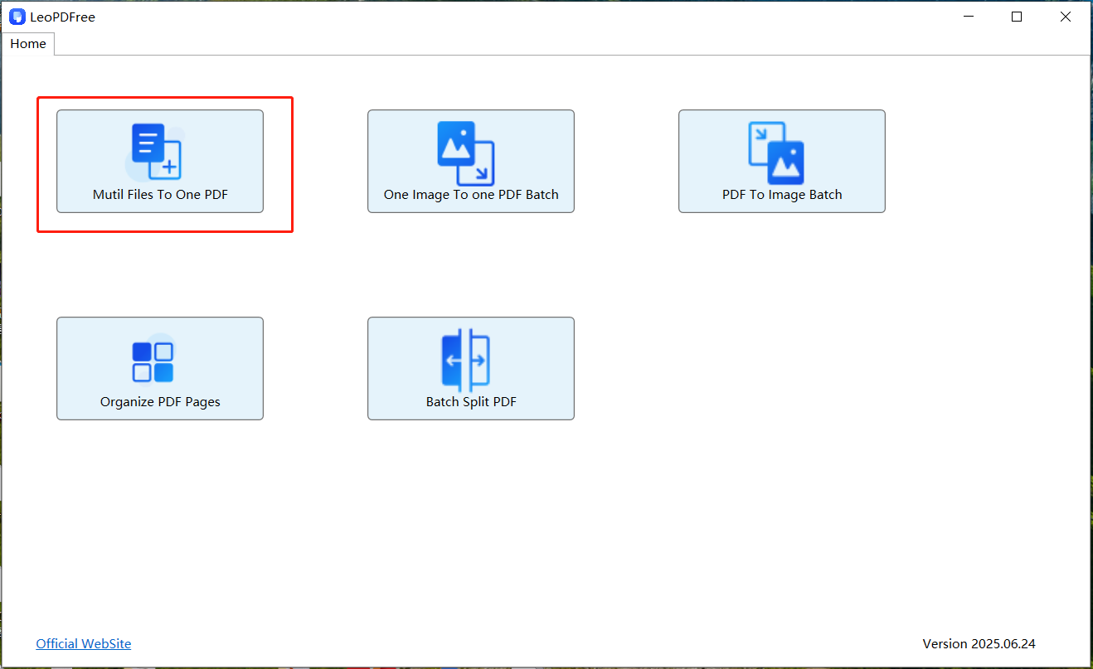Start the Batch Split PDF tool
1093x669 pixels.
pyautogui.click(x=471, y=368)
